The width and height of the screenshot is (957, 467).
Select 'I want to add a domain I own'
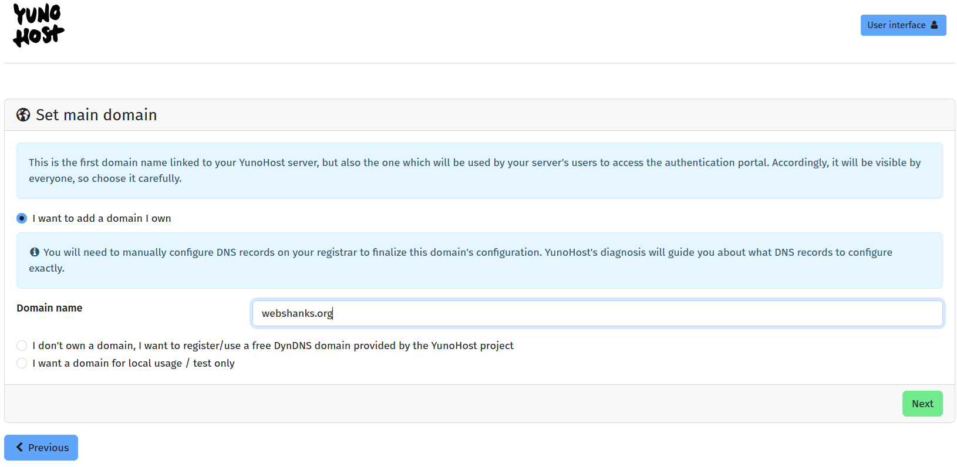click(22, 218)
